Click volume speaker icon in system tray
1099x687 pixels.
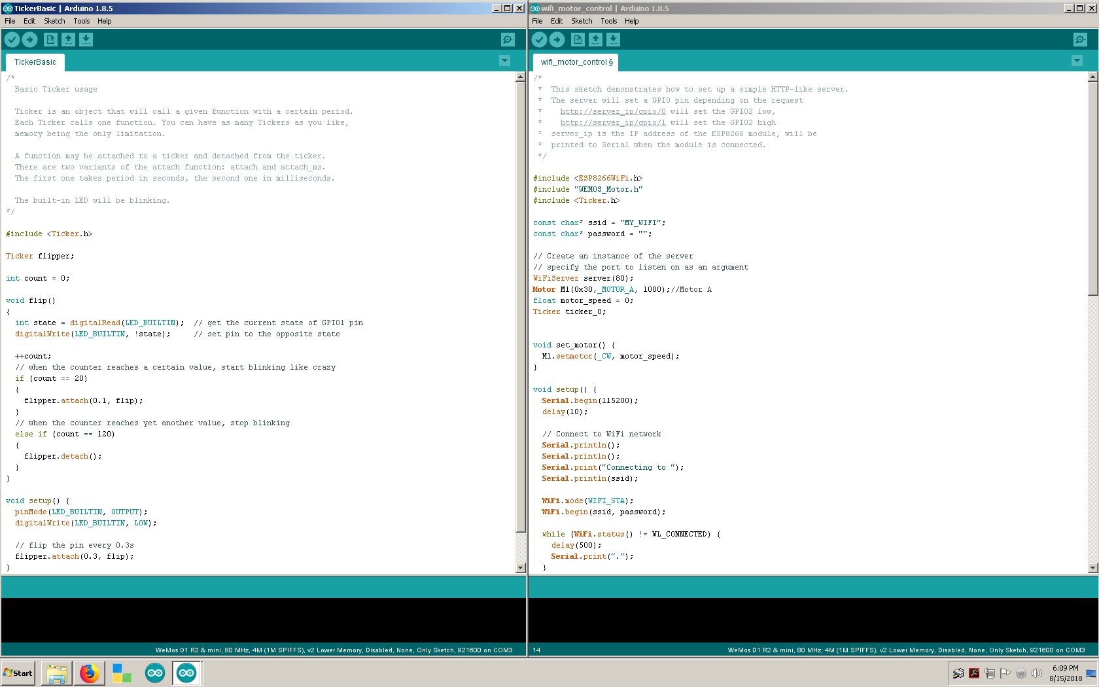(x=1037, y=673)
